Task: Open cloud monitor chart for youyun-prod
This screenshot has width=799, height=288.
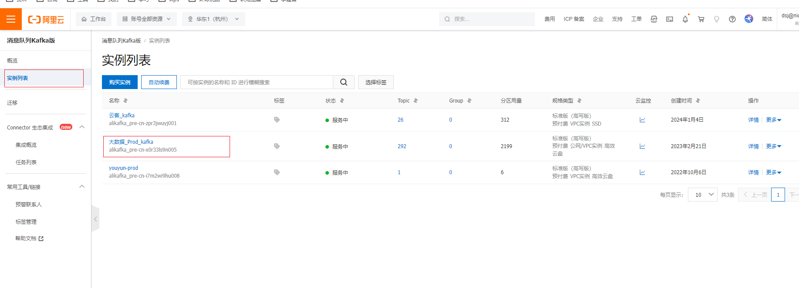Action: point(642,172)
